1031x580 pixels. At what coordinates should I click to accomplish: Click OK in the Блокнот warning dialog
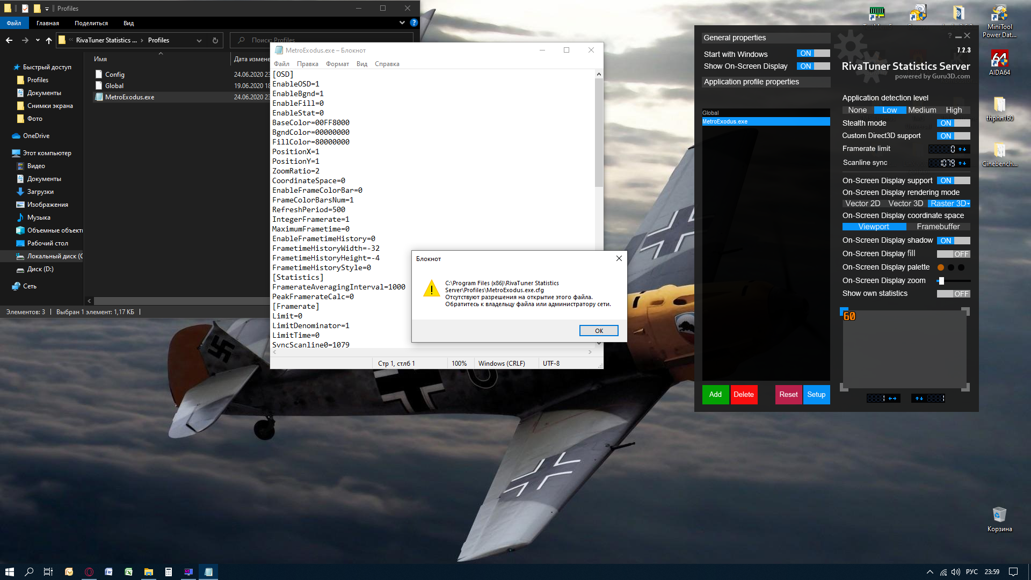click(x=599, y=331)
